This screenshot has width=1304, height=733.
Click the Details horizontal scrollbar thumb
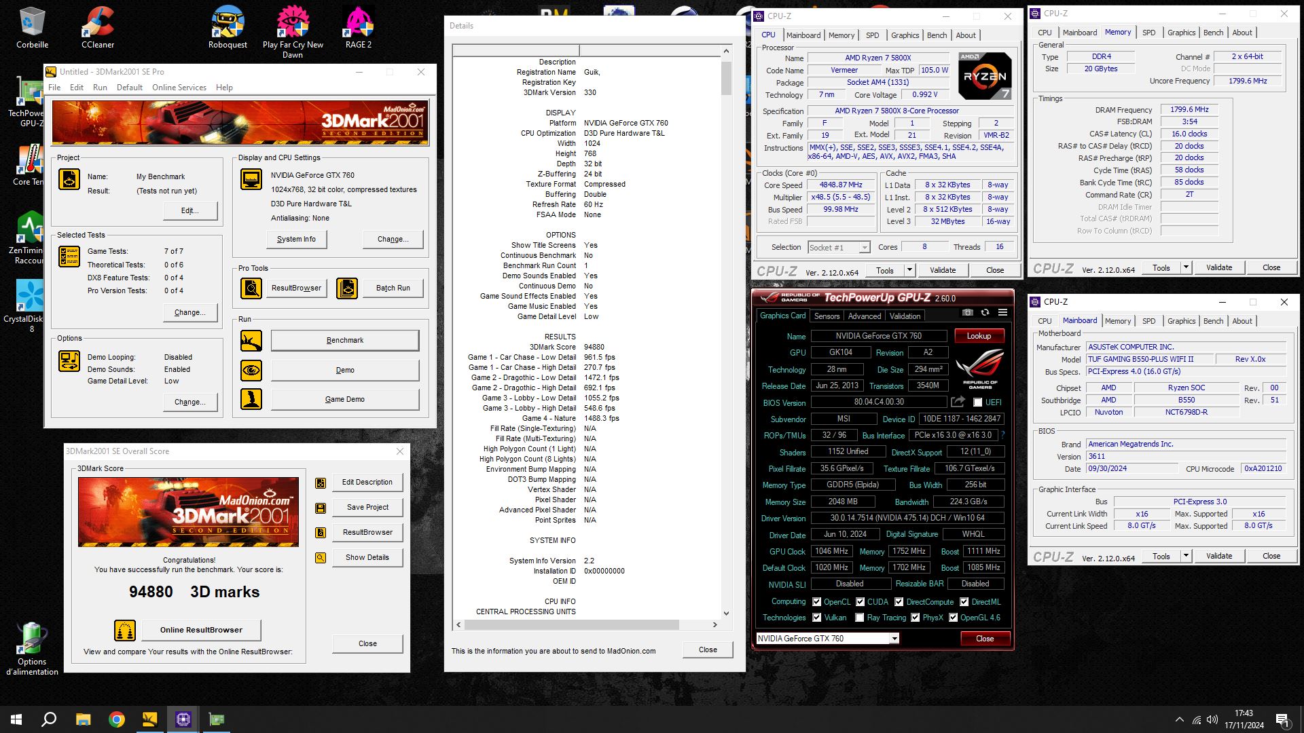point(571,625)
